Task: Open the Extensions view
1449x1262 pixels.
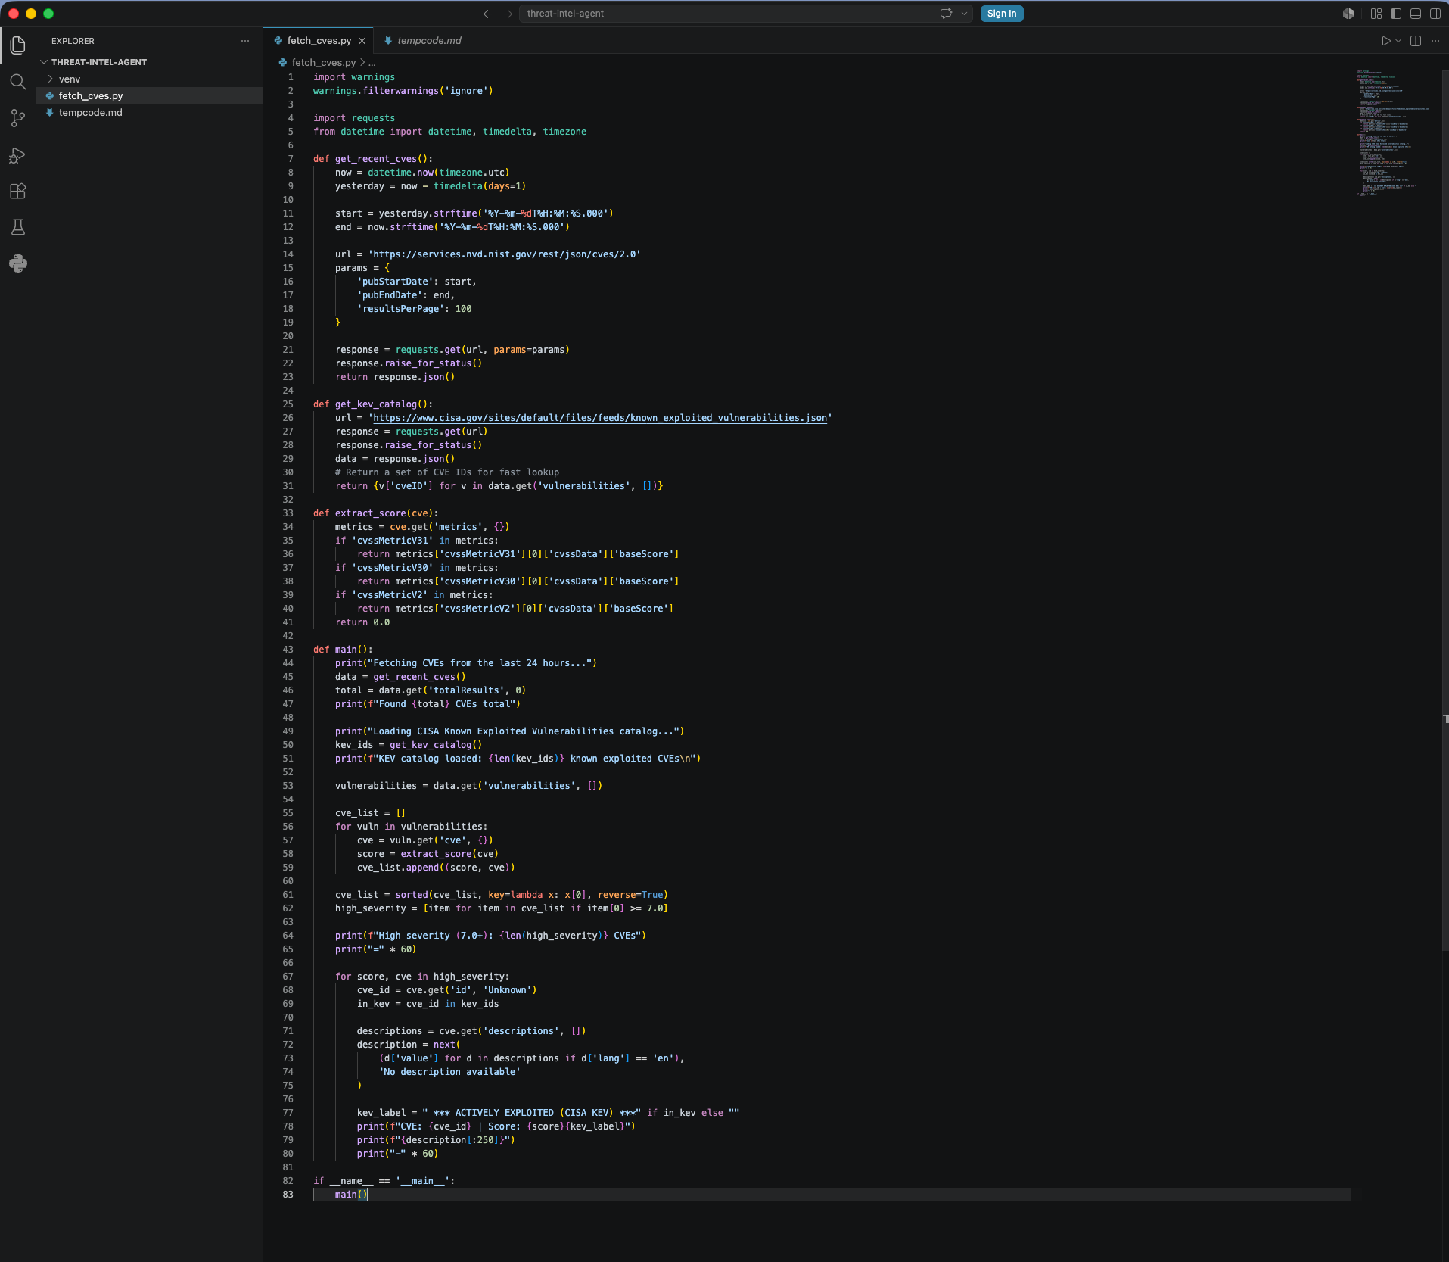Action: point(18,192)
